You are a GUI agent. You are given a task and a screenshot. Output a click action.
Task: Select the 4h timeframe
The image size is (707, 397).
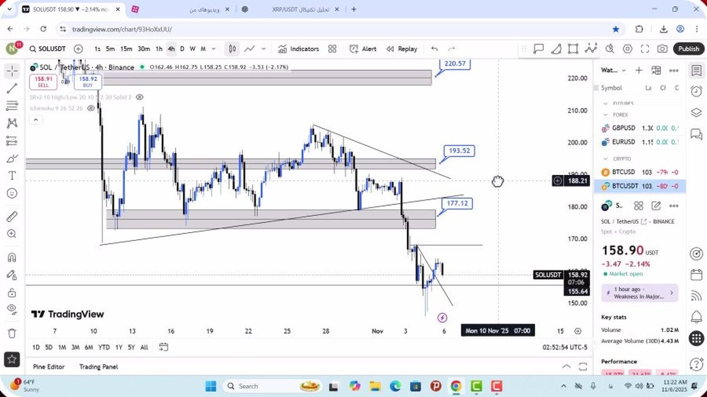[171, 49]
